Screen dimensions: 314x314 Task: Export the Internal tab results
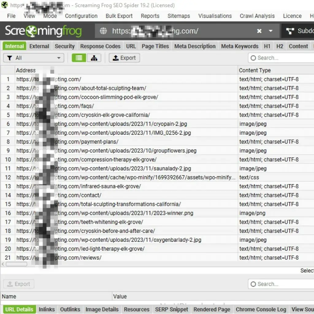(124, 58)
